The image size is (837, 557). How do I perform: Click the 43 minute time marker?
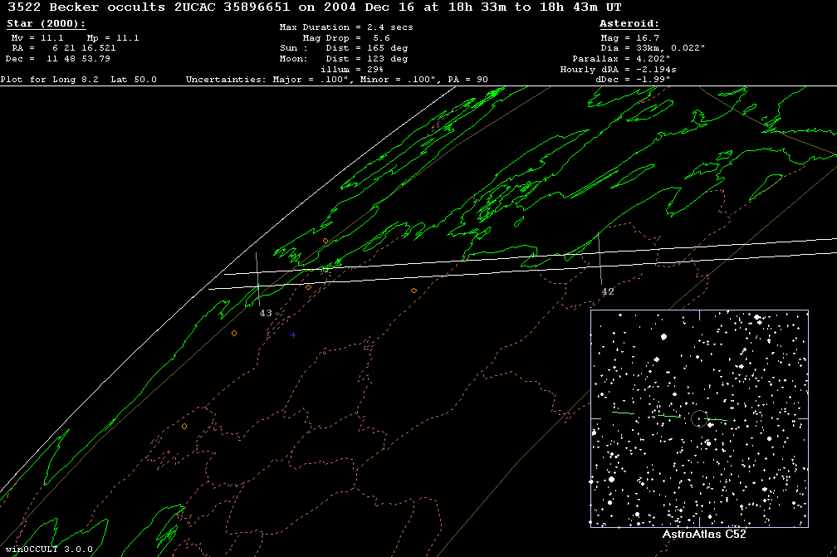coord(266,313)
